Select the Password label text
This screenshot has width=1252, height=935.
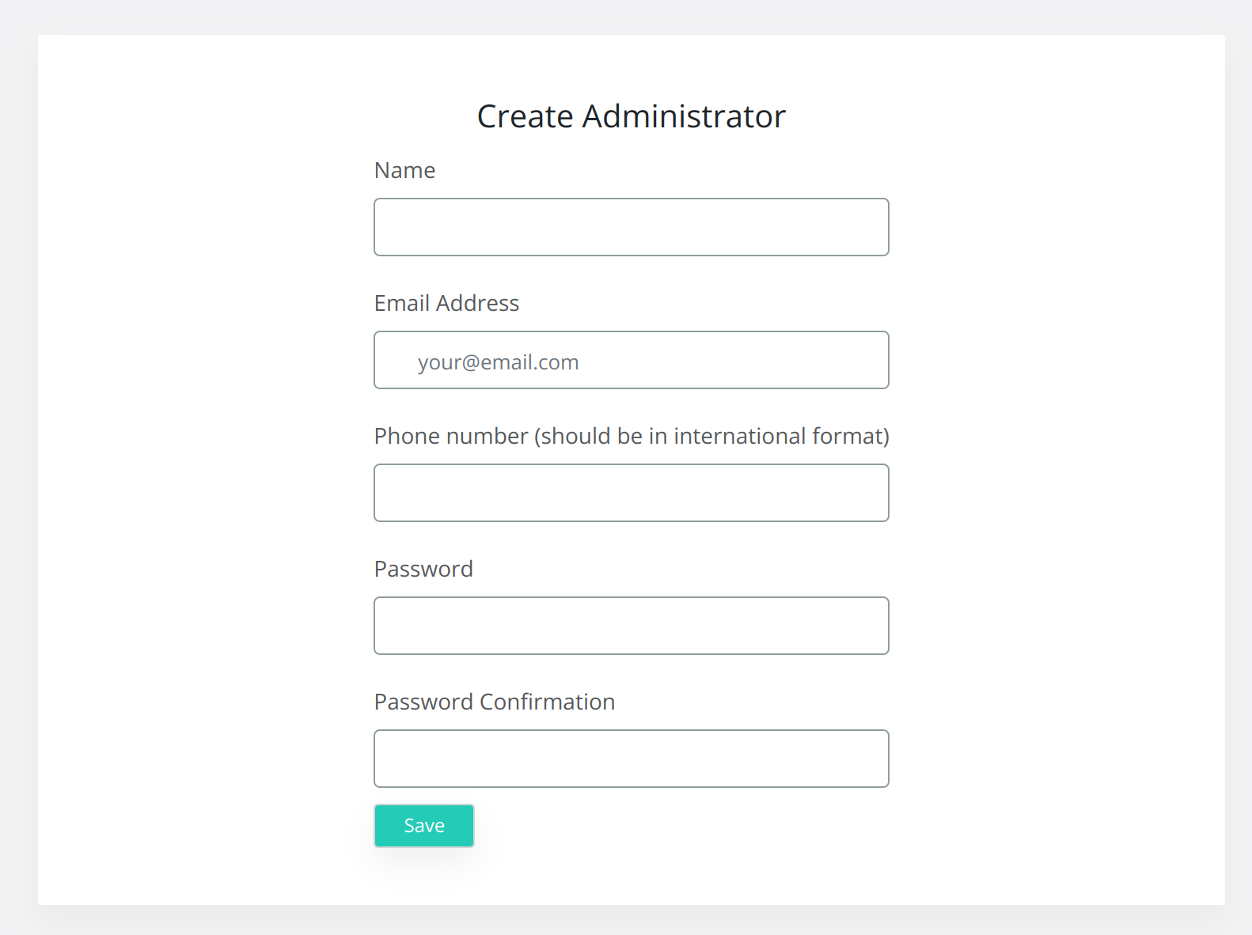[x=423, y=569]
